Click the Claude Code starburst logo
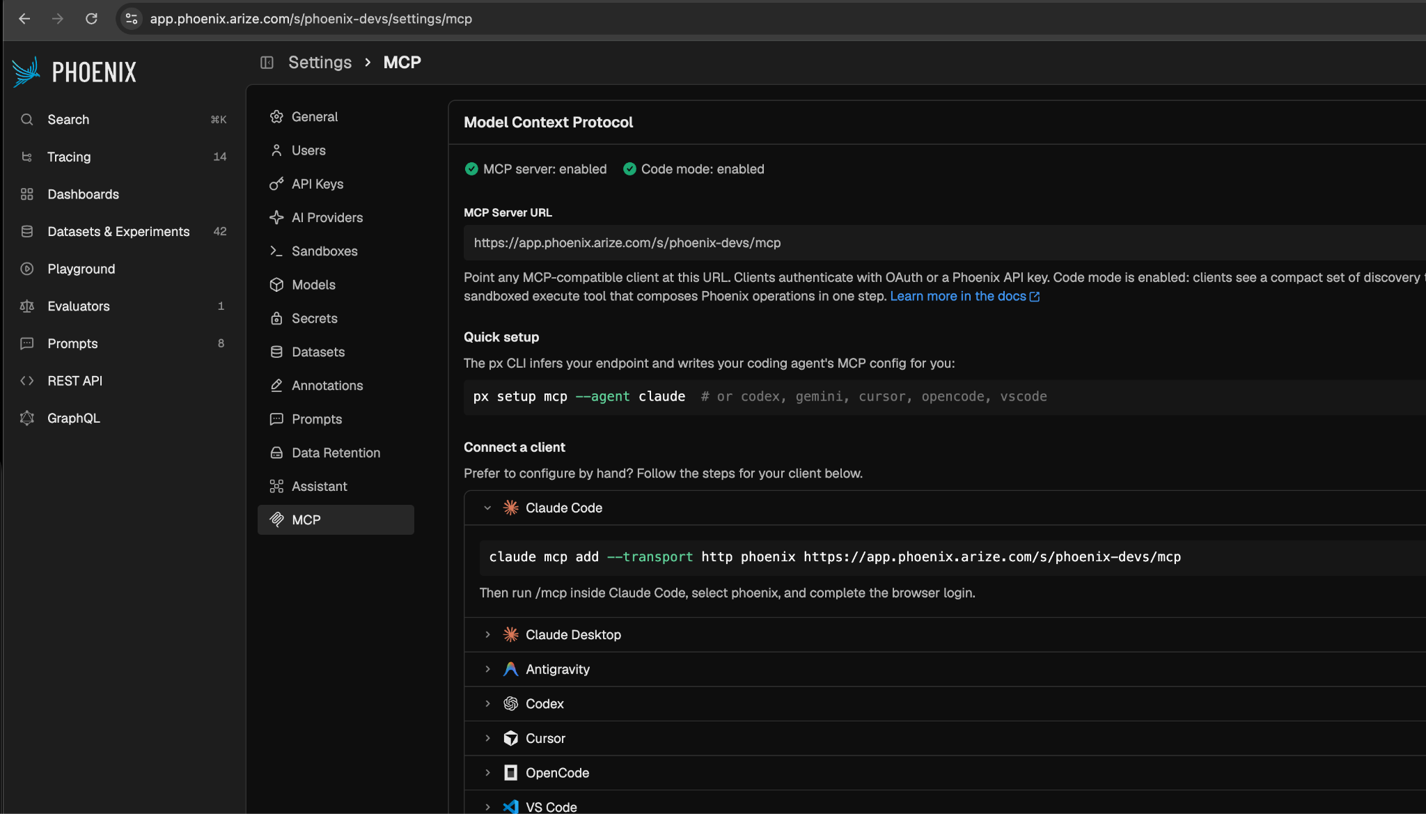Image resolution: width=1426 pixels, height=814 pixels. click(510, 508)
